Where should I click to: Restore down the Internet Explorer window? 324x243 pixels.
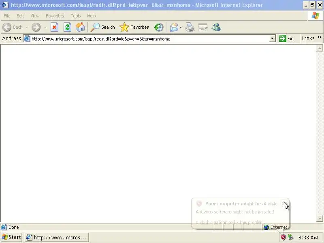click(312, 5)
